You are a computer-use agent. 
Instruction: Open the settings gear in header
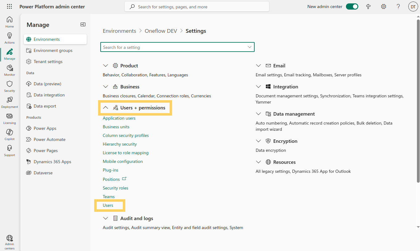[383, 6]
